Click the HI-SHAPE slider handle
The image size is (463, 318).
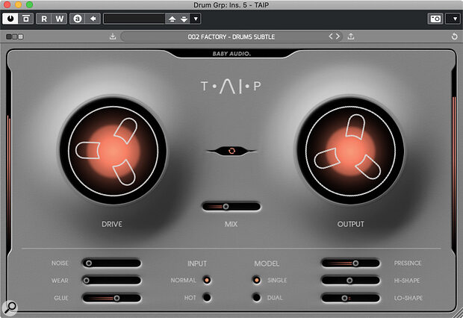click(x=349, y=280)
